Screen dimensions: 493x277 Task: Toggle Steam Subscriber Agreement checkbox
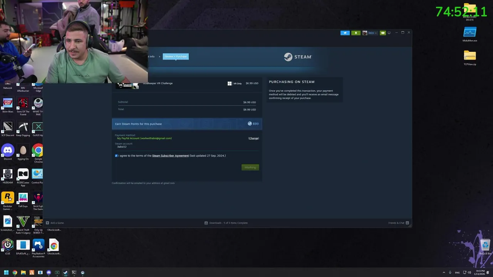coord(116,156)
